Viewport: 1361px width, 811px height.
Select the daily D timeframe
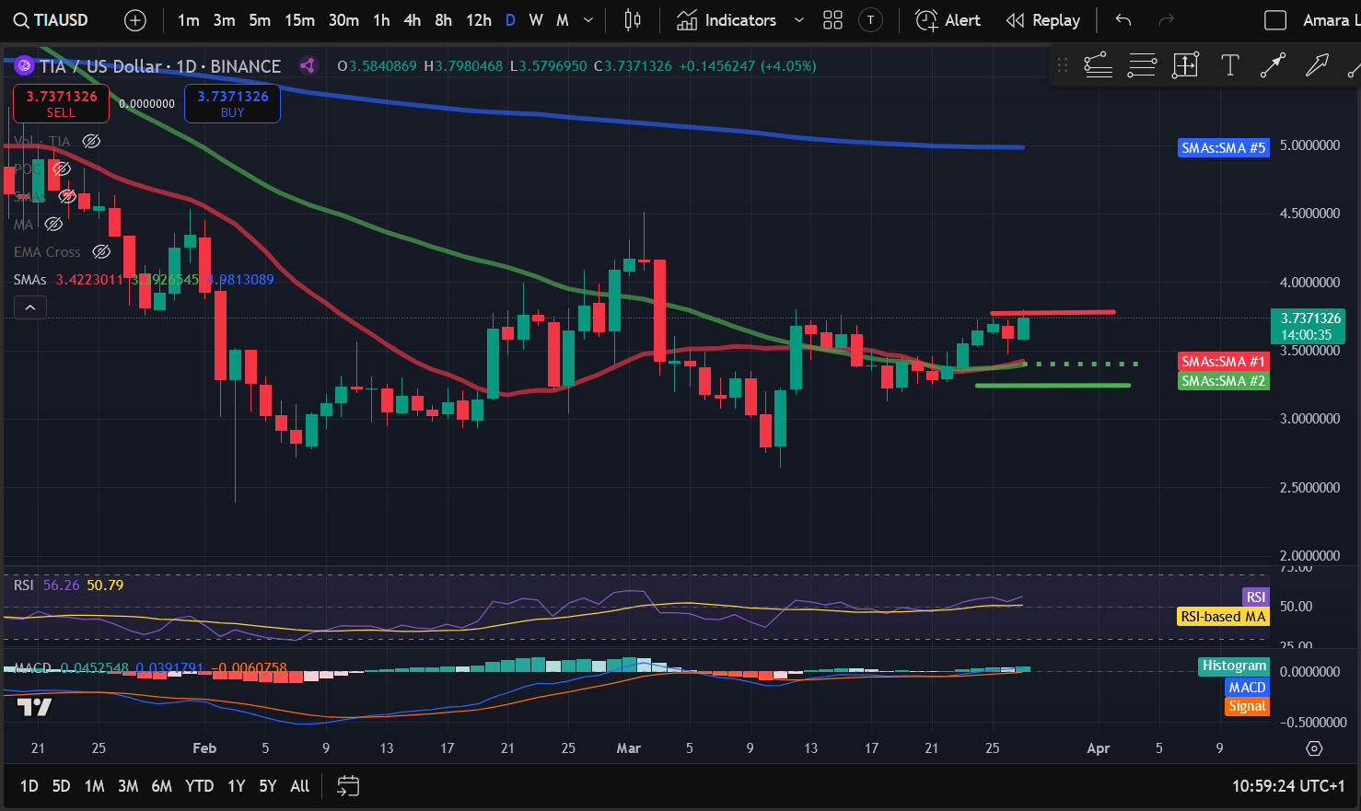tap(510, 20)
